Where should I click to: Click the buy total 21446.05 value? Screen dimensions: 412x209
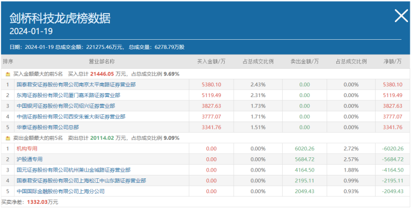coord(102,74)
